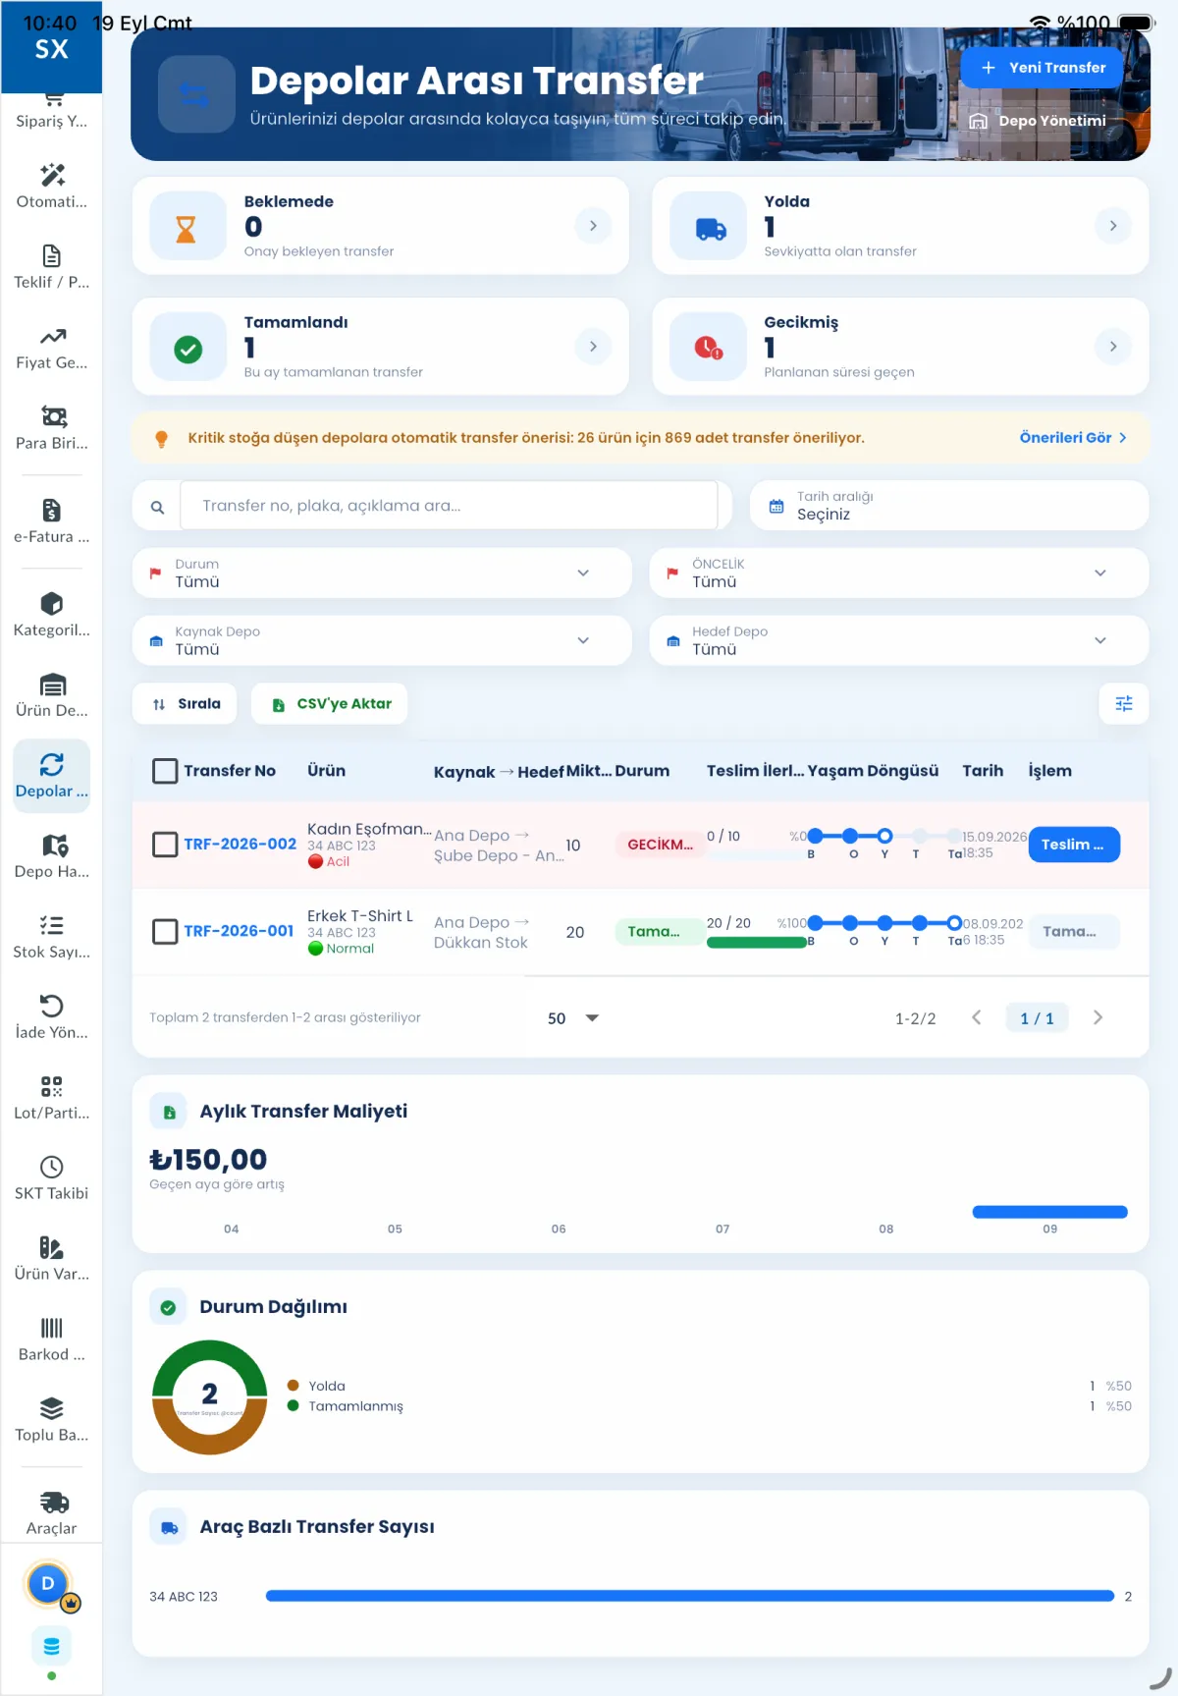Image resolution: width=1178 pixels, height=1696 pixels.
Task: Open Depo Yönetimi
Action: tap(1039, 121)
